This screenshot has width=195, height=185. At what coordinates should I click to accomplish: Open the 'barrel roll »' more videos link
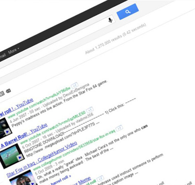tap(60, 180)
